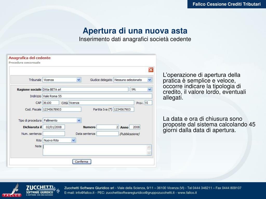Click the info@fallco.it email address

(x=85, y=193)
